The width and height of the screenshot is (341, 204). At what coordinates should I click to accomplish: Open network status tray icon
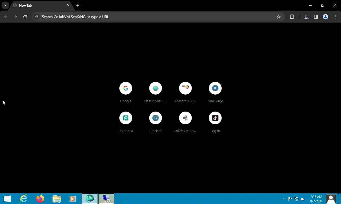(296, 199)
